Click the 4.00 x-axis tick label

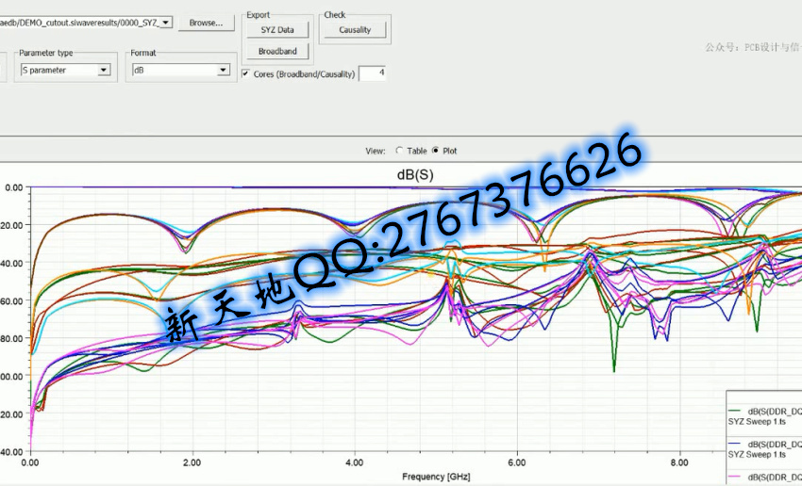pos(355,463)
